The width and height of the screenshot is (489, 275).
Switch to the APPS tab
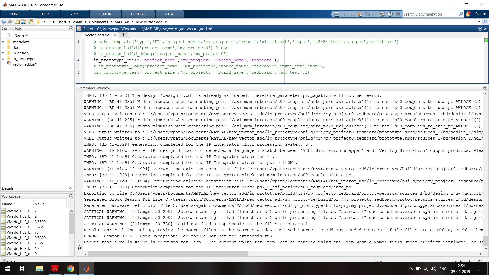(x=75, y=14)
